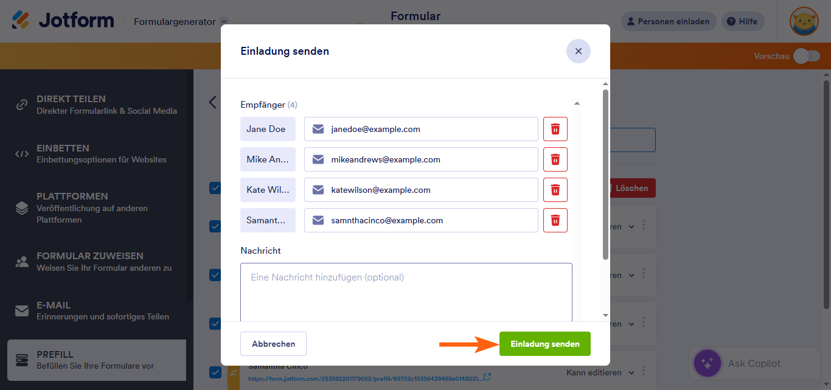Open FORMULAR ZUWEISEN sidebar item

96,262
